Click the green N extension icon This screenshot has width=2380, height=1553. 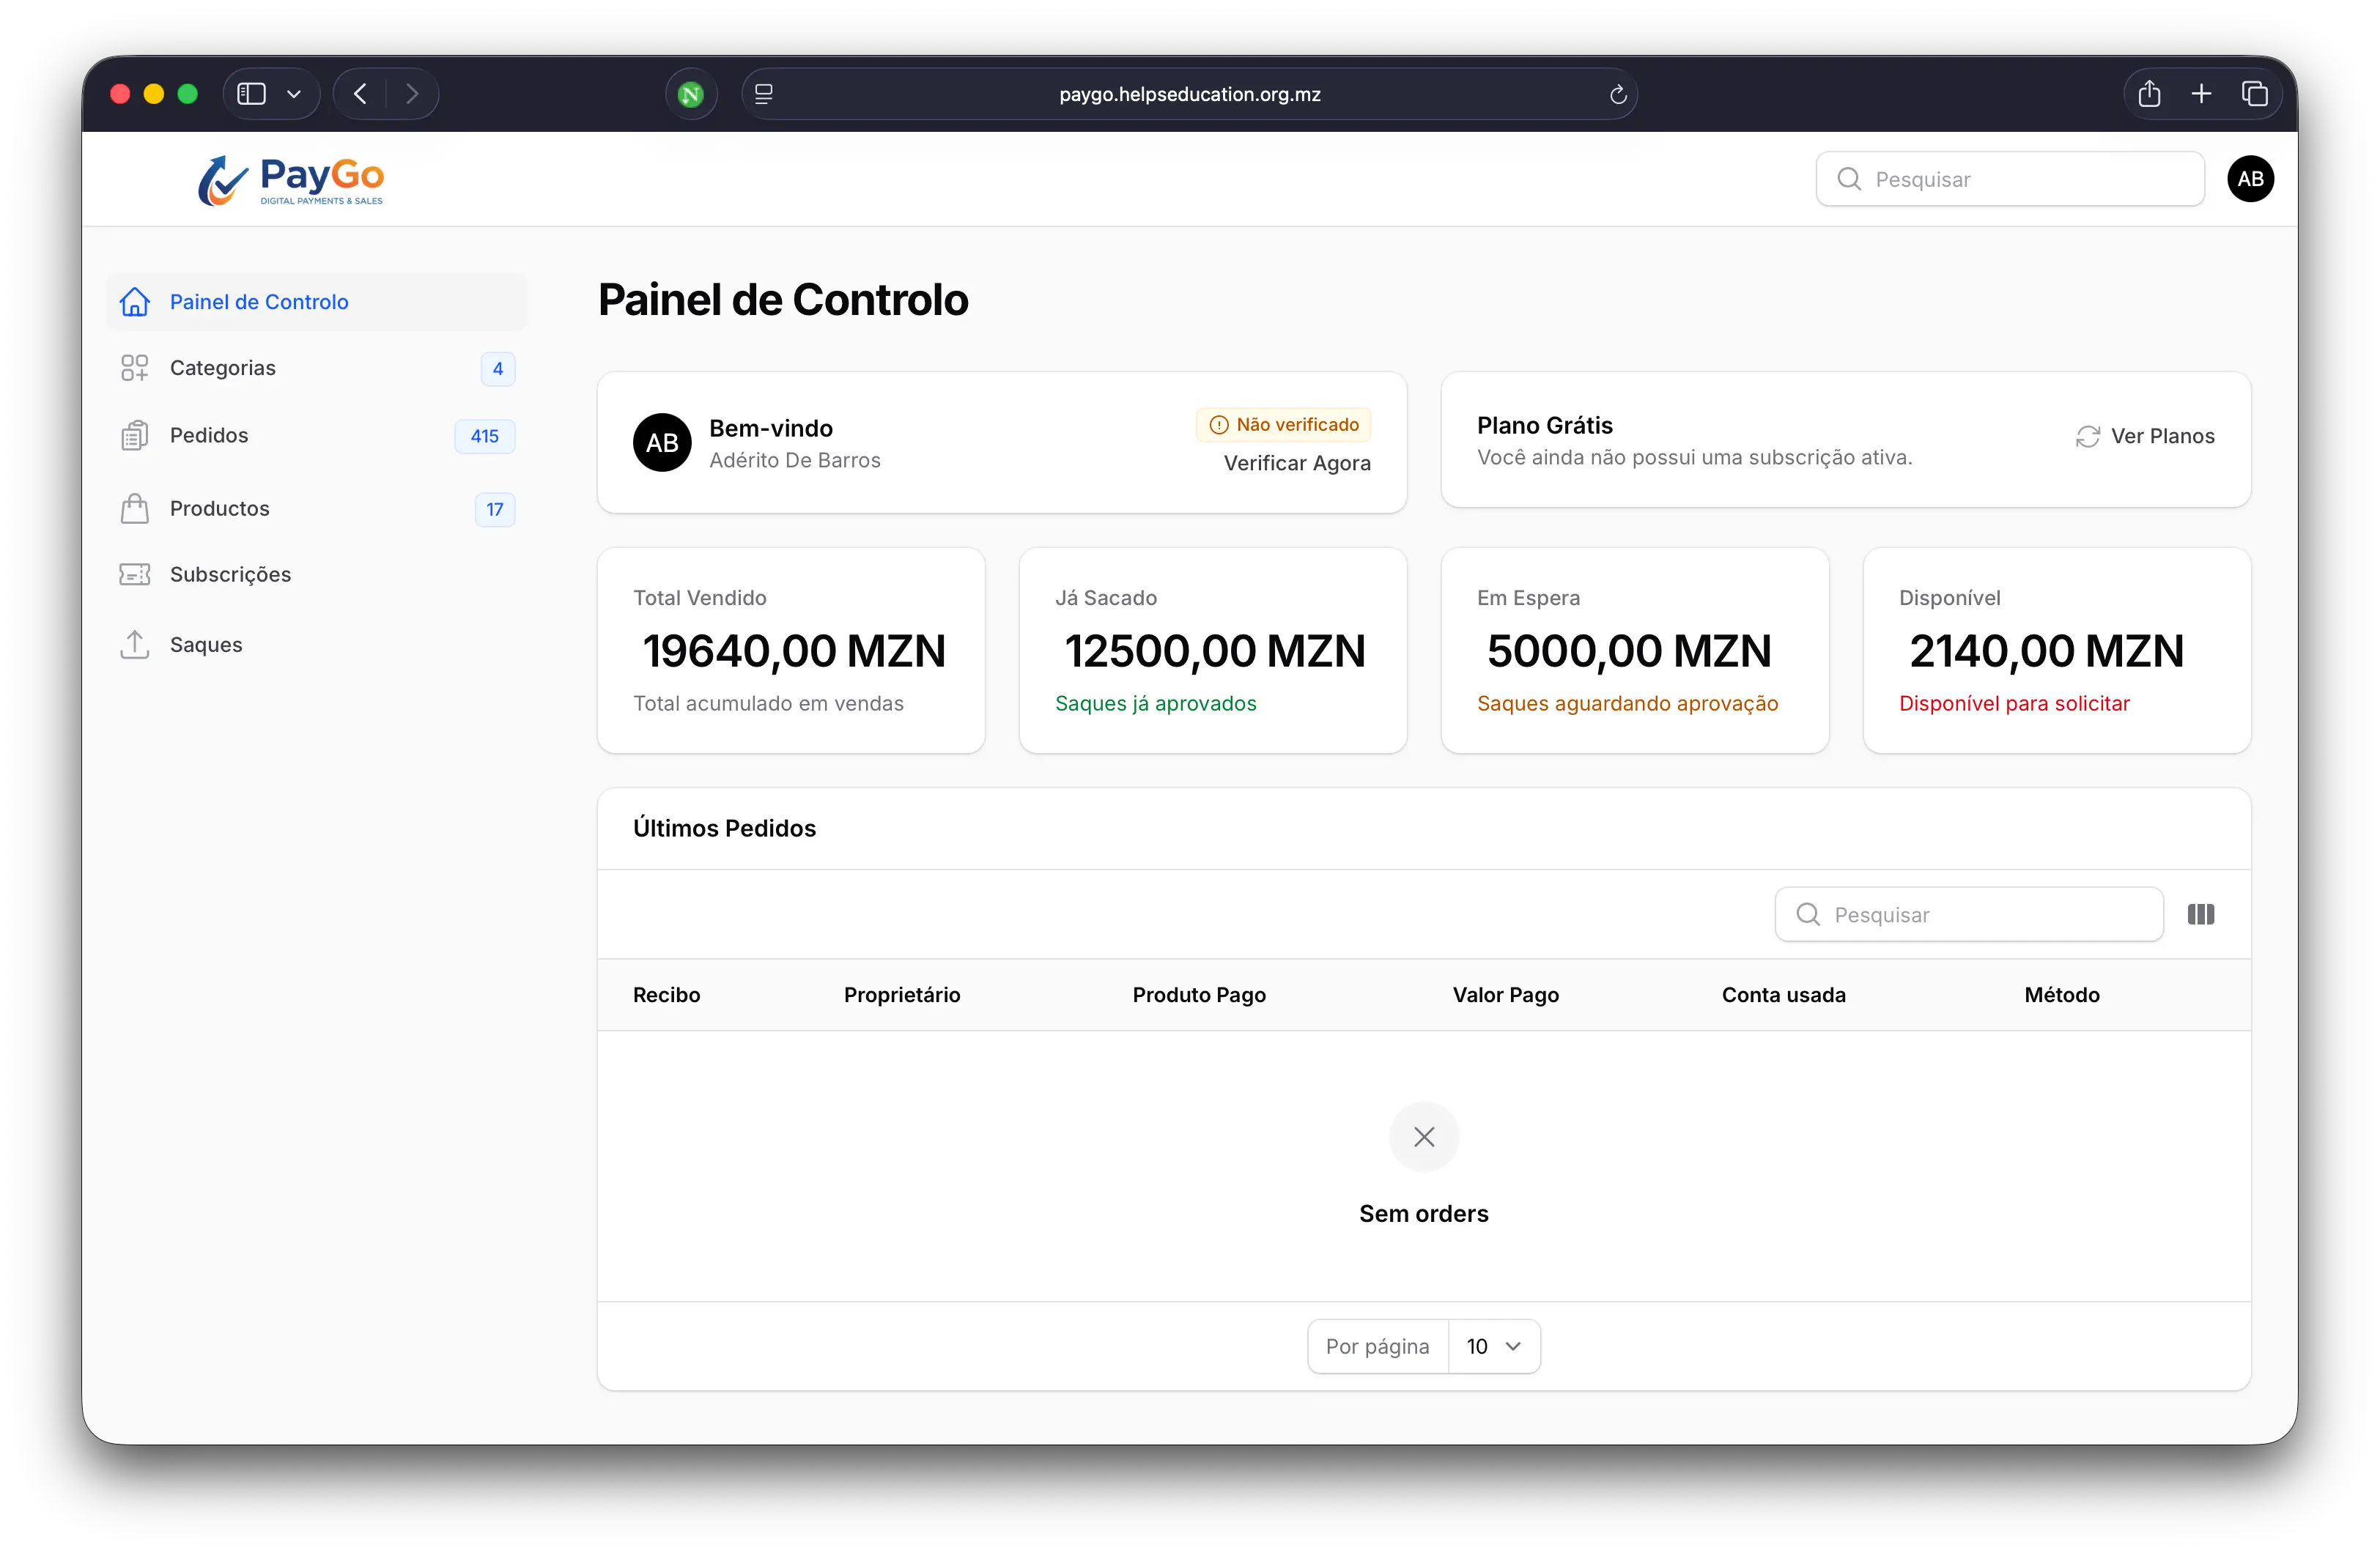691,95
